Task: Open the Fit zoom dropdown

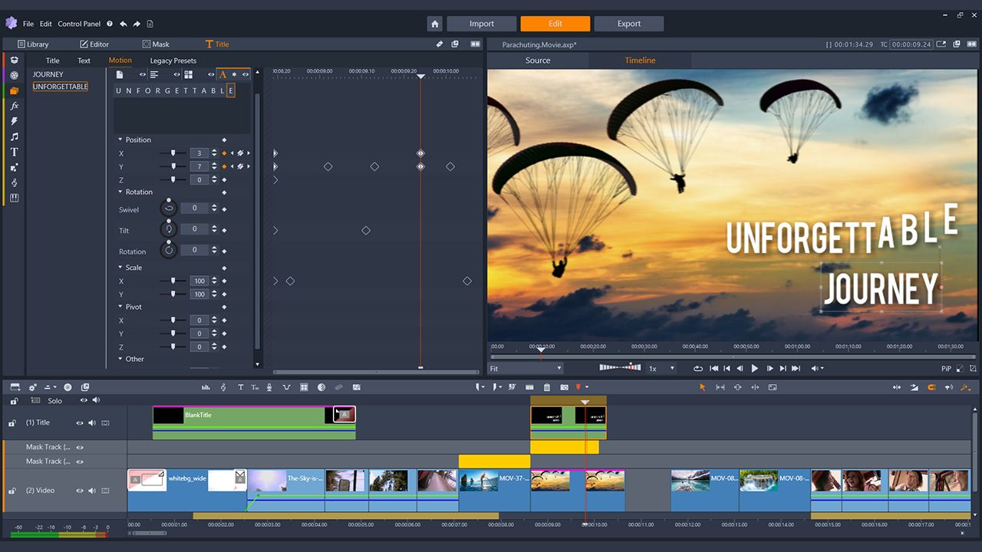Action: 526,369
